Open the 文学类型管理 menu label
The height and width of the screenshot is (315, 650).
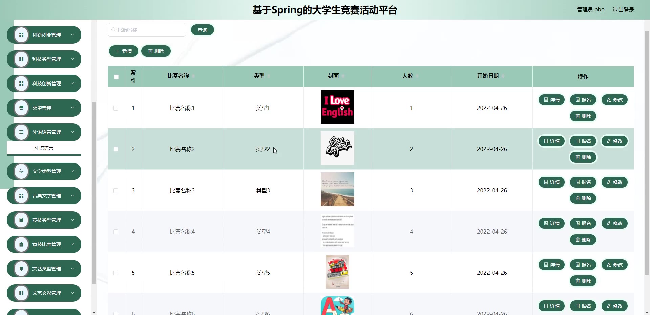(47, 171)
